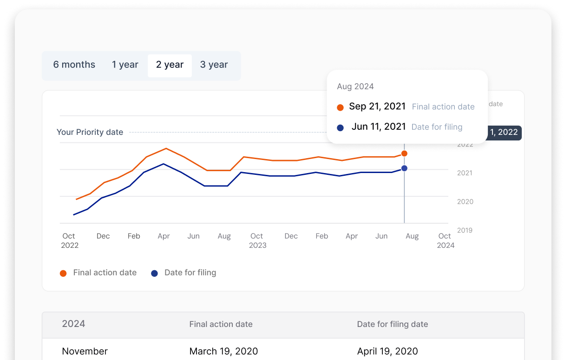Click the orange dot beside Sep 21, 2021

(x=340, y=107)
